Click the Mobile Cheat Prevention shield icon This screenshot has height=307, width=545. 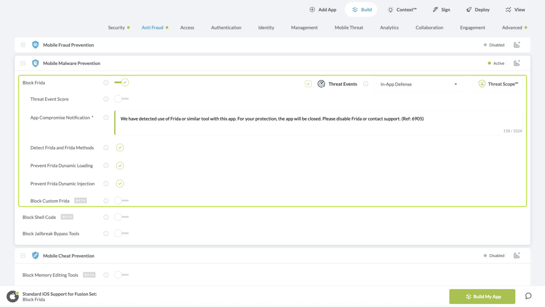tap(36, 255)
